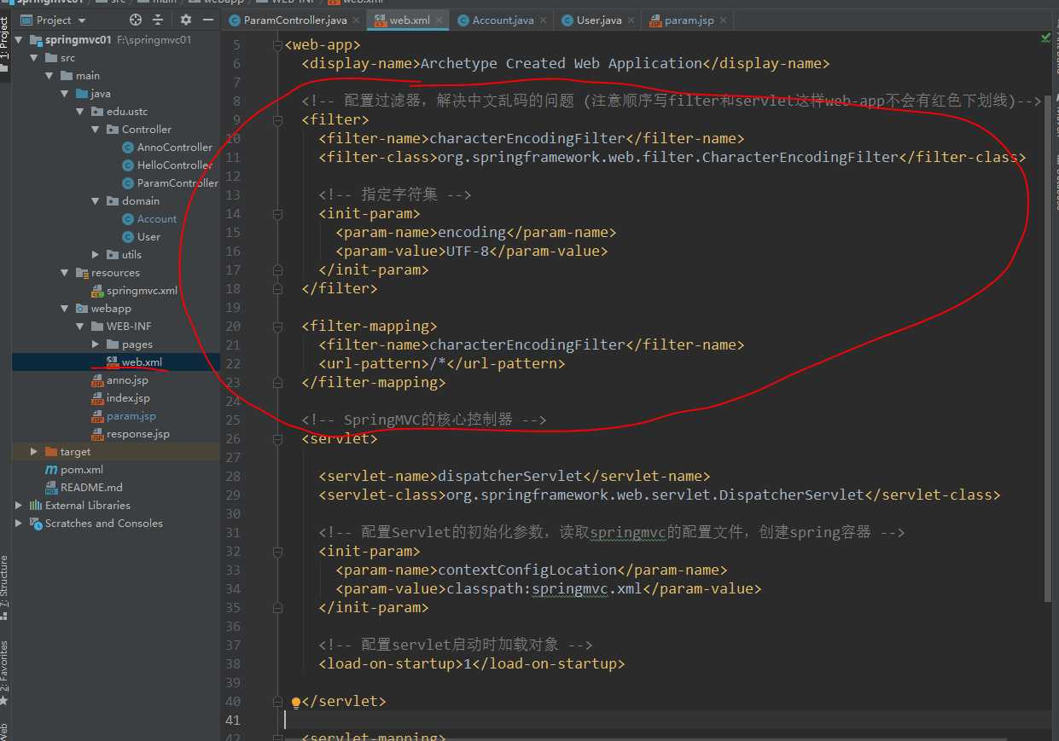
Task: Fold the filter block at line 9
Action: click(277, 120)
